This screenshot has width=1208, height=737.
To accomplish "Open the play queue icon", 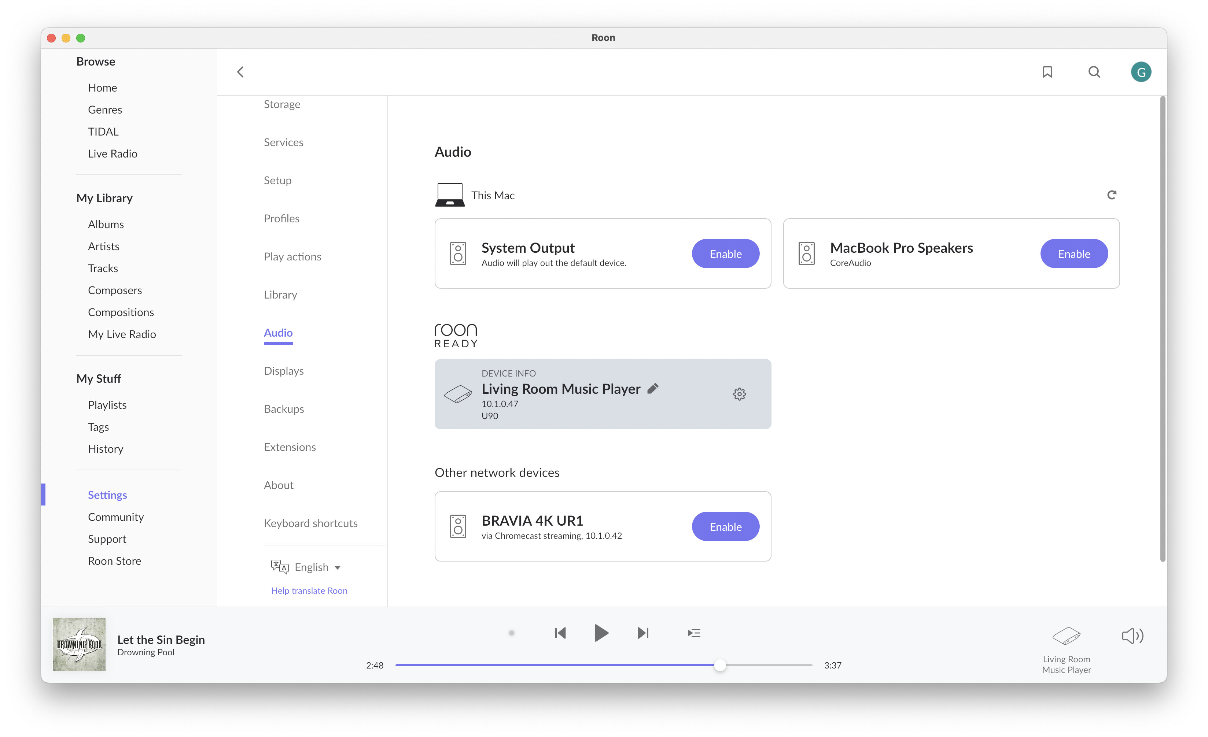I will coord(694,633).
